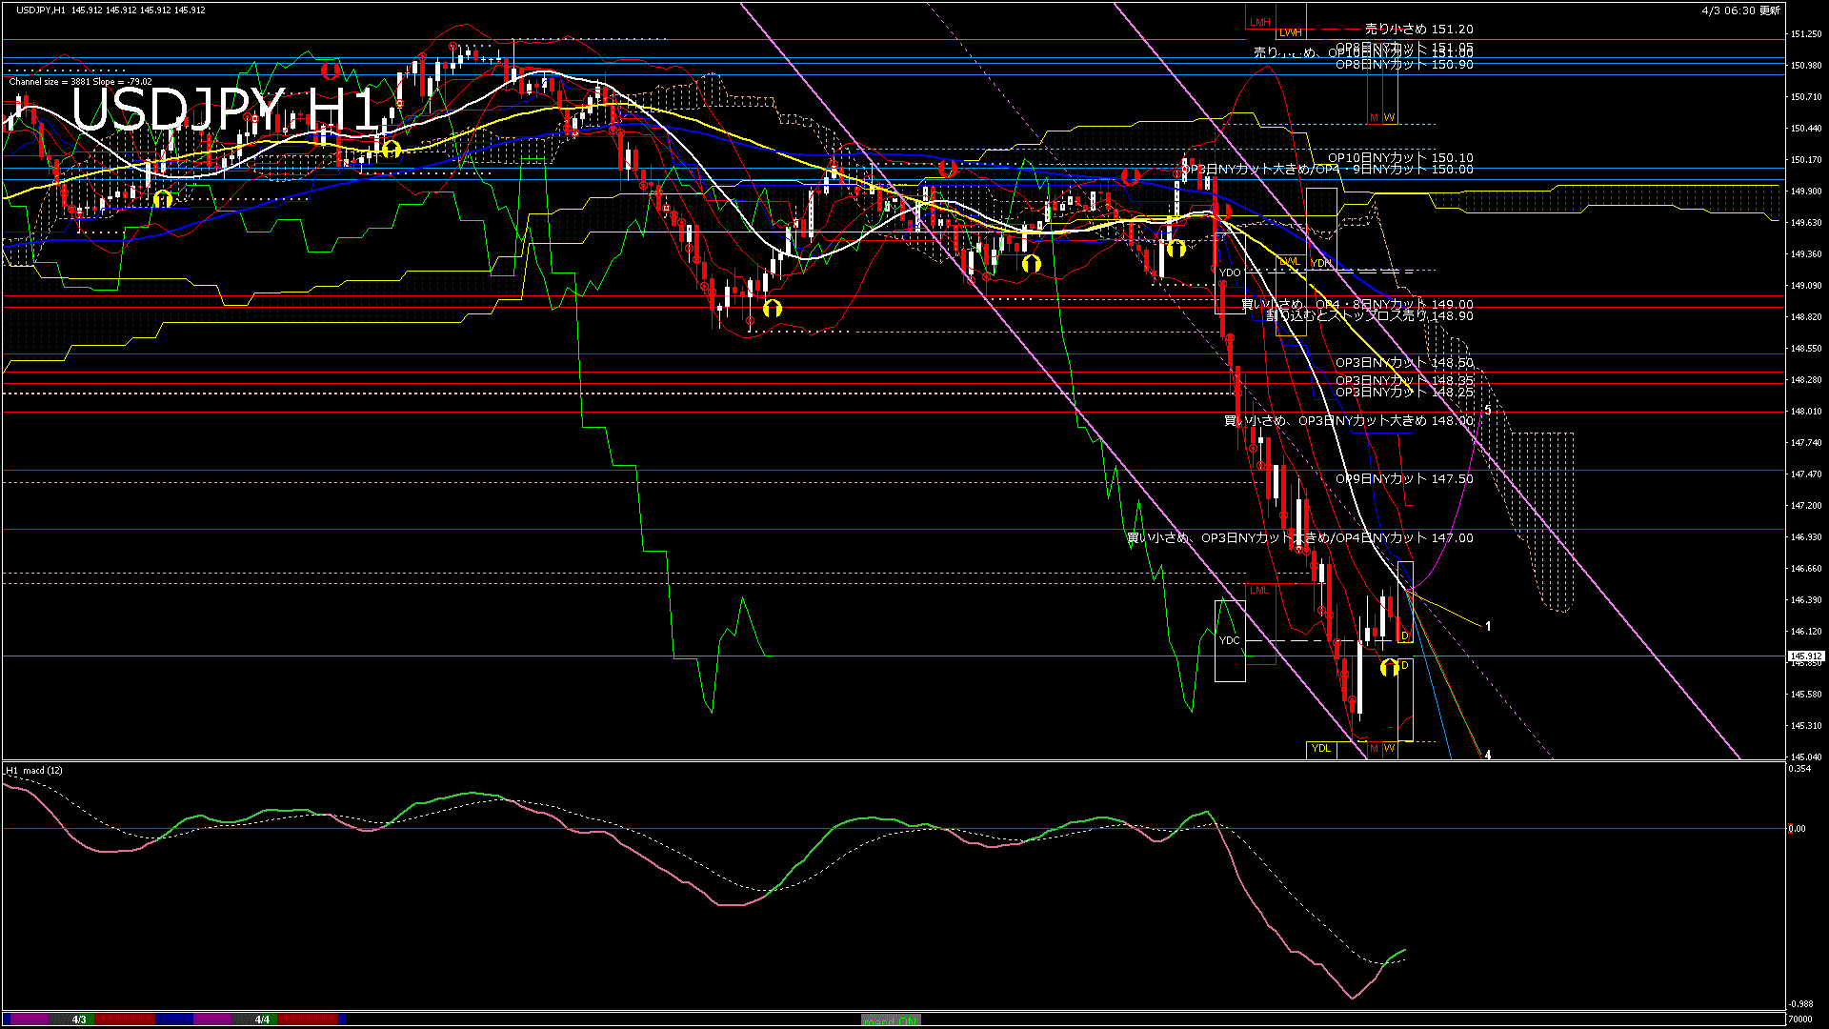This screenshot has width=1829, height=1029.
Task: Select the OP3日NYカット大きめ 148.00 label
Action: 1386,421
